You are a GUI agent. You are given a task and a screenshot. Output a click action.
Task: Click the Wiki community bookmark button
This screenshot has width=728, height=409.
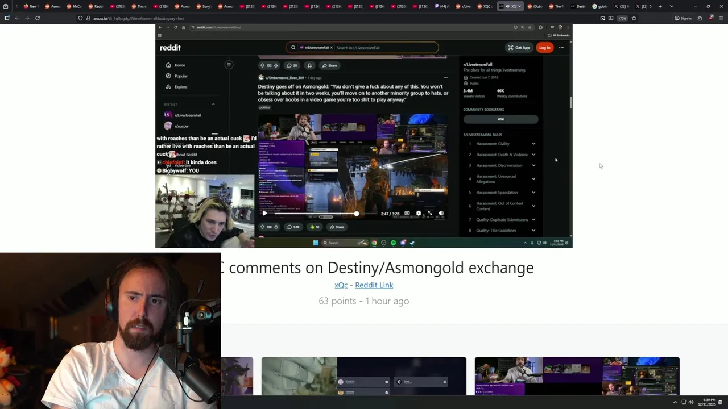500,119
